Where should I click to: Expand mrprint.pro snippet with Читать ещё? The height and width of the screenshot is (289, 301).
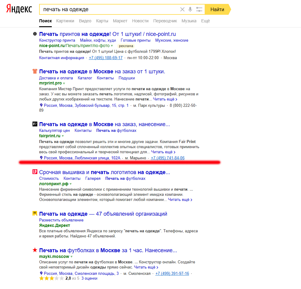[x=165, y=99]
